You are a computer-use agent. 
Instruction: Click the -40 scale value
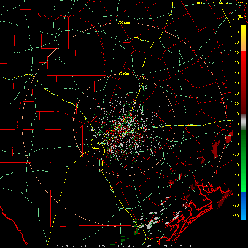(x=236, y=165)
